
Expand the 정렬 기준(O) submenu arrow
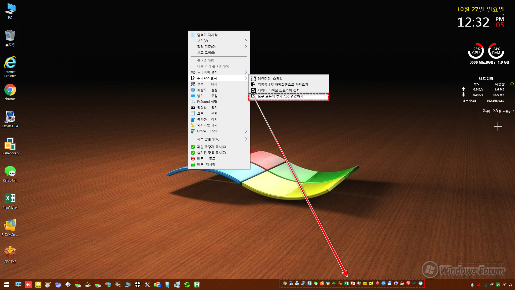tap(246, 47)
